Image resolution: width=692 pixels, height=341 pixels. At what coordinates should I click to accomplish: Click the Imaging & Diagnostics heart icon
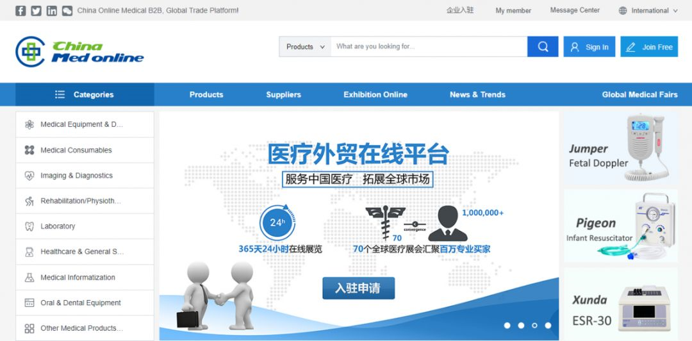[x=29, y=176]
